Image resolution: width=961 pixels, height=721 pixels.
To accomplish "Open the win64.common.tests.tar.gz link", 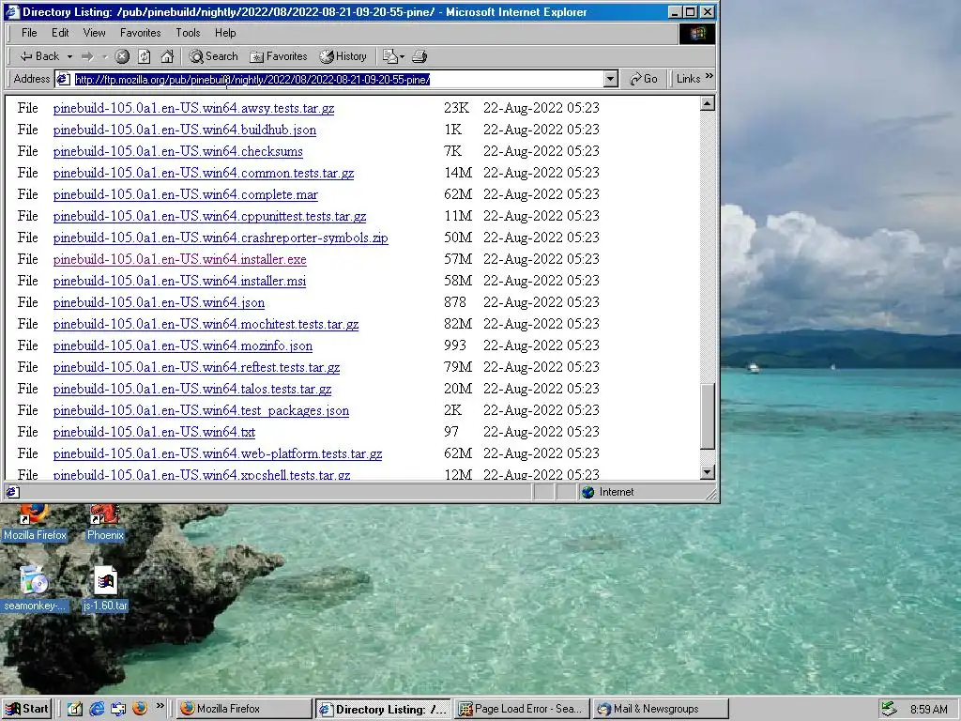I will 204,173.
